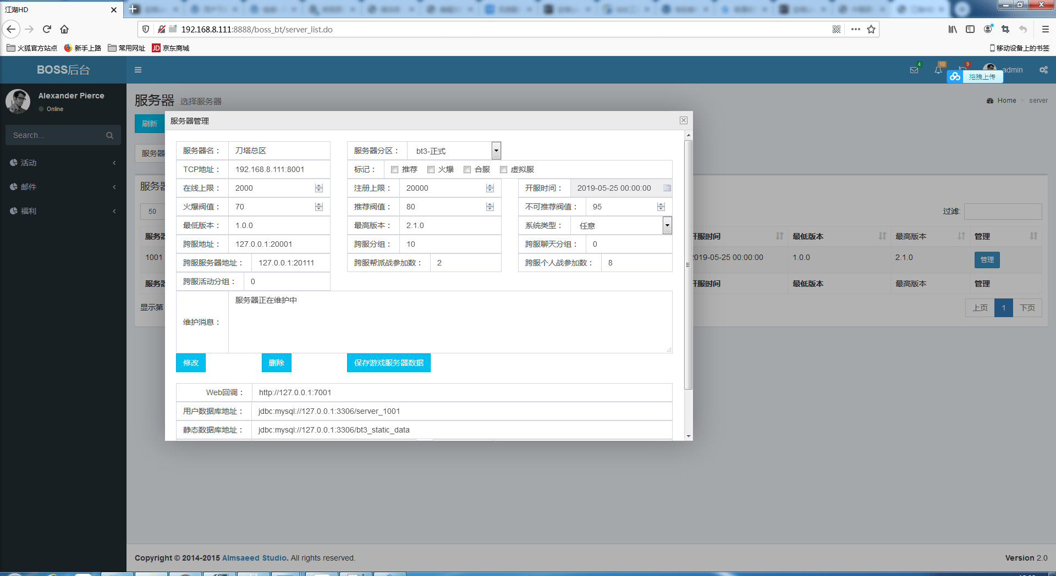Reload the page with the refresh icon
This screenshot has width=1056, height=576.
[x=47, y=29]
